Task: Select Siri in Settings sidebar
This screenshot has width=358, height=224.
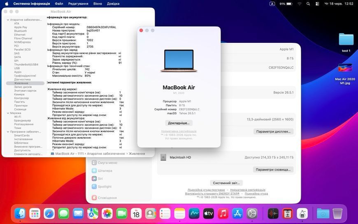Action: (97, 179)
